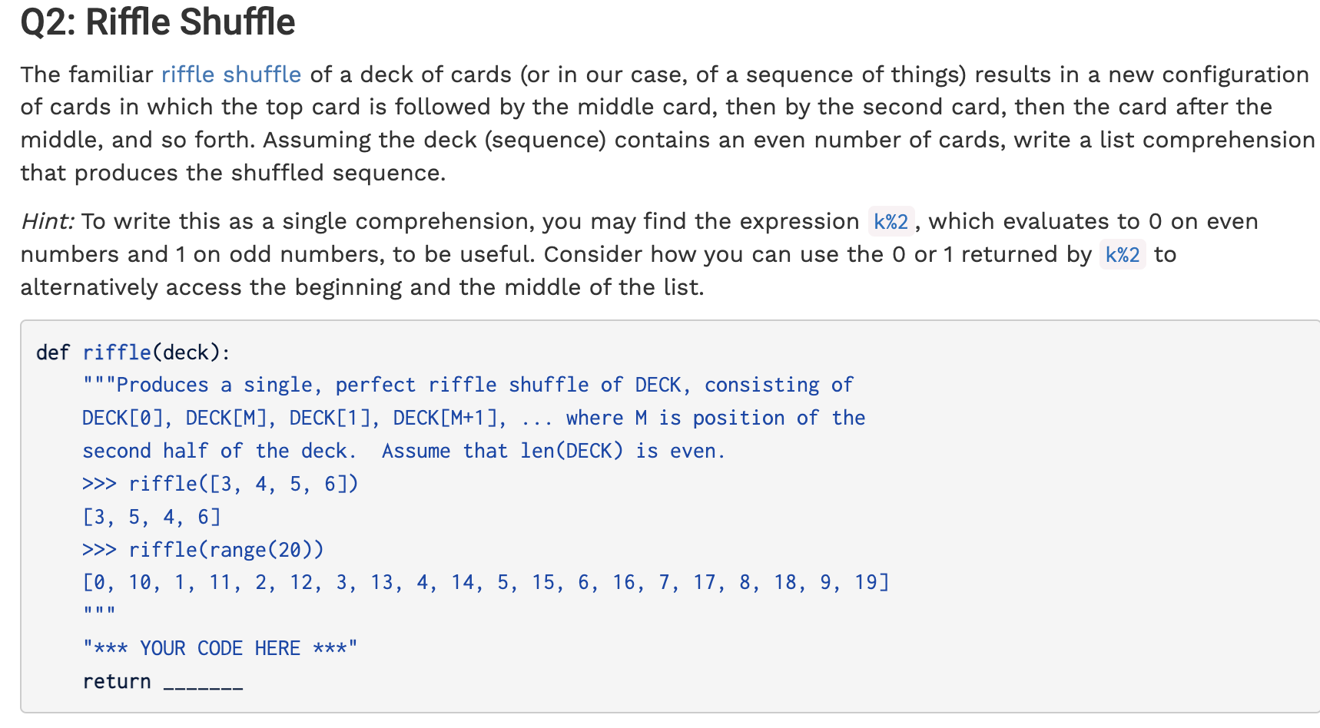Click the riffle([3, 4, 5, 6]) doctest call
This screenshot has height=728, width=1320.
click(243, 484)
